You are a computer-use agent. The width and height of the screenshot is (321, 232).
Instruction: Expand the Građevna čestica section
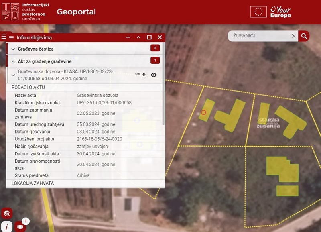pyautogui.click(x=13, y=49)
